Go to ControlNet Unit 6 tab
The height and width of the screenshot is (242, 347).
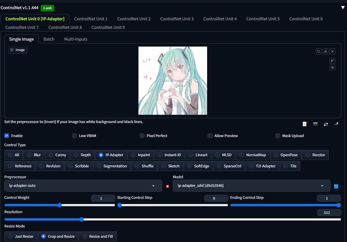306,19
